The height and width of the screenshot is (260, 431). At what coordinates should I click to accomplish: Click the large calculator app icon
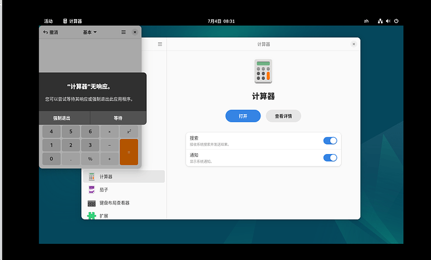(264, 71)
